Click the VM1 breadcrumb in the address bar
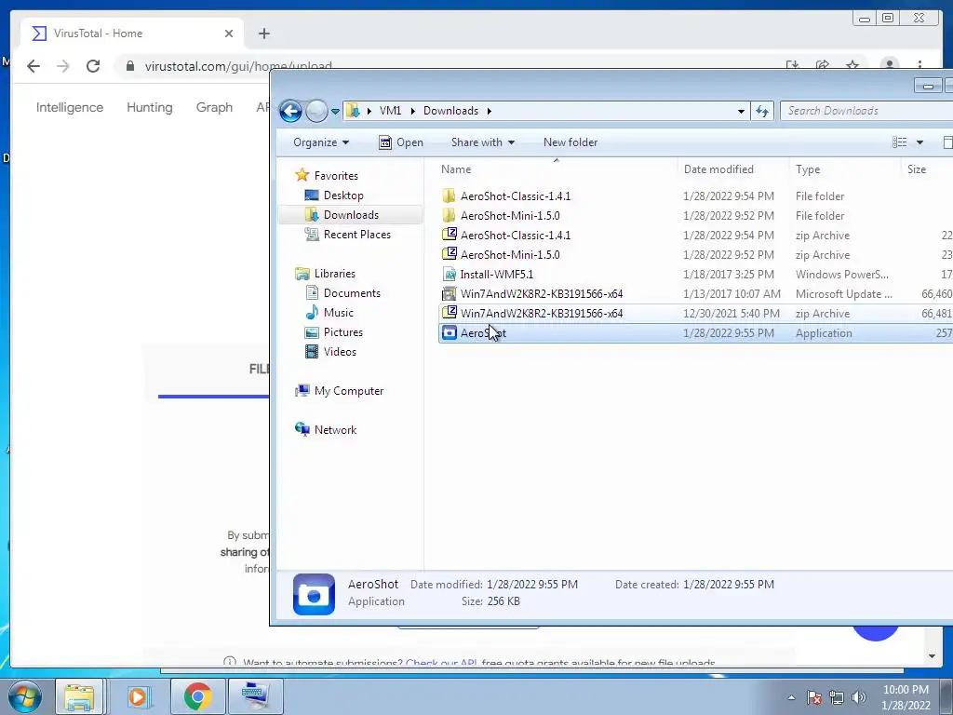953x715 pixels. coord(390,111)
